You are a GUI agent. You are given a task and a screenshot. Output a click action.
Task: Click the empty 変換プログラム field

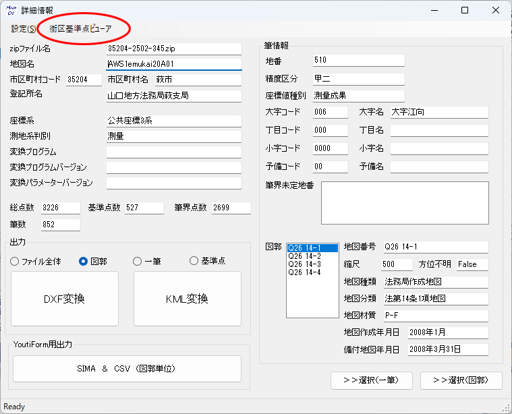pyautogui.click(x=174, y=152)
